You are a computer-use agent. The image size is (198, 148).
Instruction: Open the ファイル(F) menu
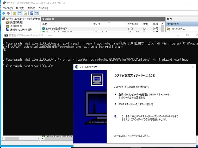[8, 8]
